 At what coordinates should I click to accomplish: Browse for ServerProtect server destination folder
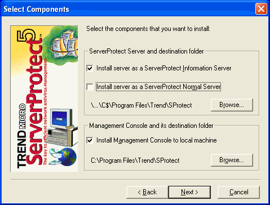pyautogui.click(x=232, y=105)
